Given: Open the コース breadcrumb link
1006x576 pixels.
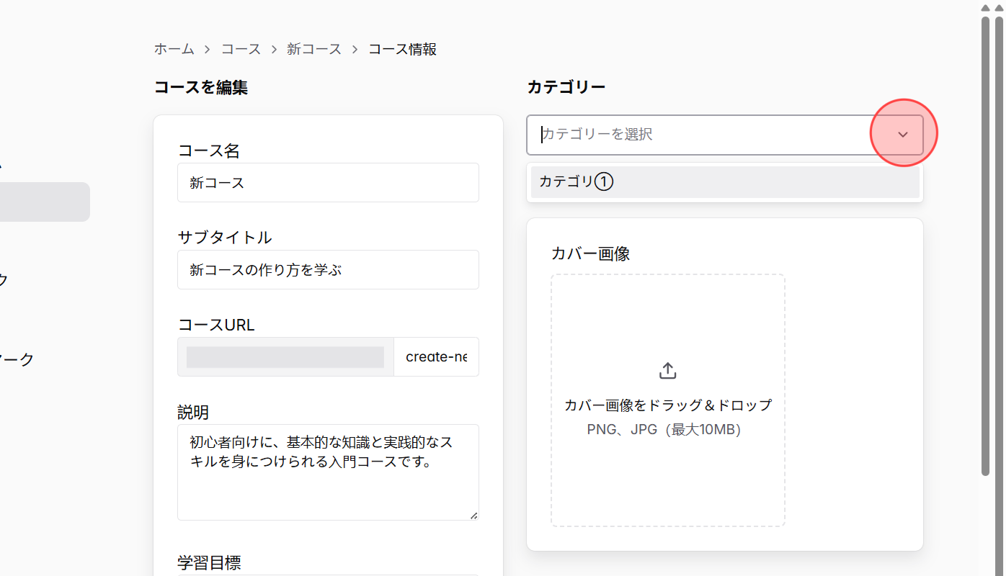Looking at the screenshot, I should [x=241, y=49].
